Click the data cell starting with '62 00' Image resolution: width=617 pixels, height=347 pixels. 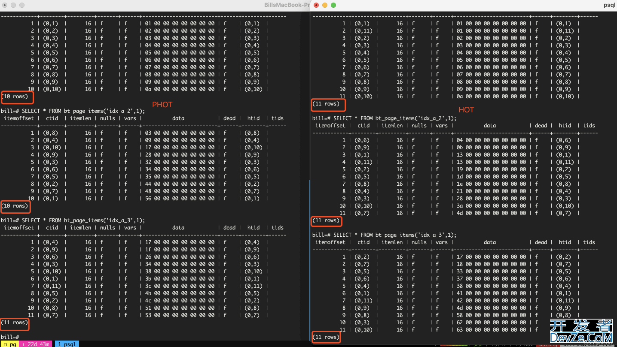[x=491, y=323]
